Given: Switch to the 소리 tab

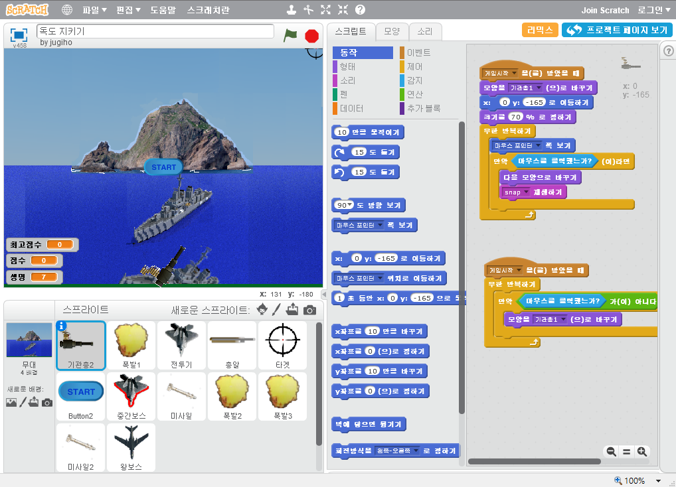Looking at the screenshot, I should 425,31.
